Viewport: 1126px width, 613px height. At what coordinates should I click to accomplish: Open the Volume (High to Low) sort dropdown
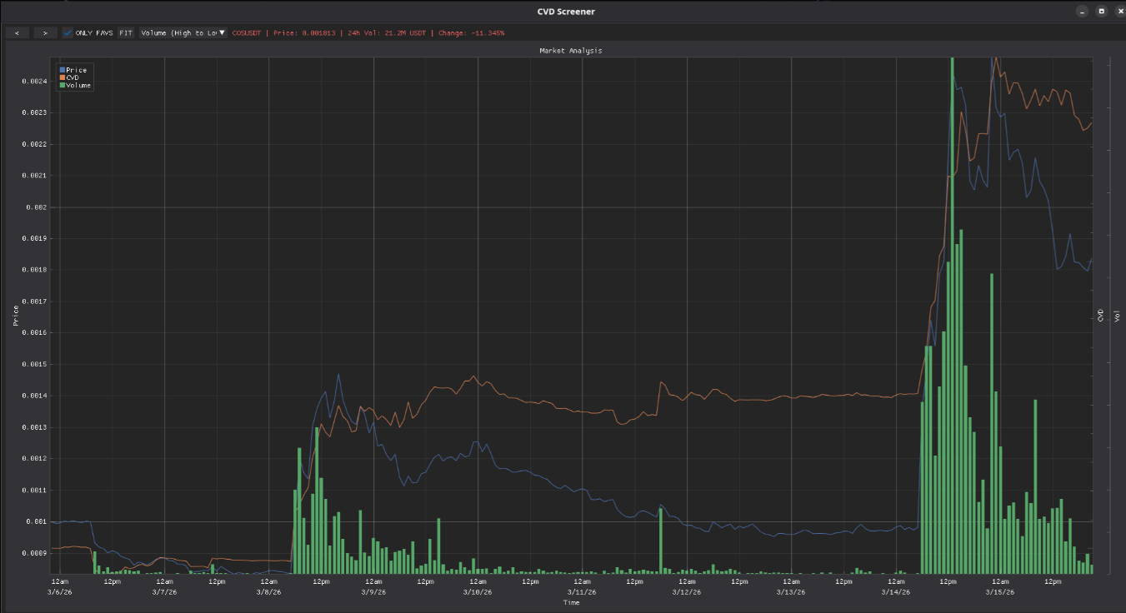click(x=183, y=32)
